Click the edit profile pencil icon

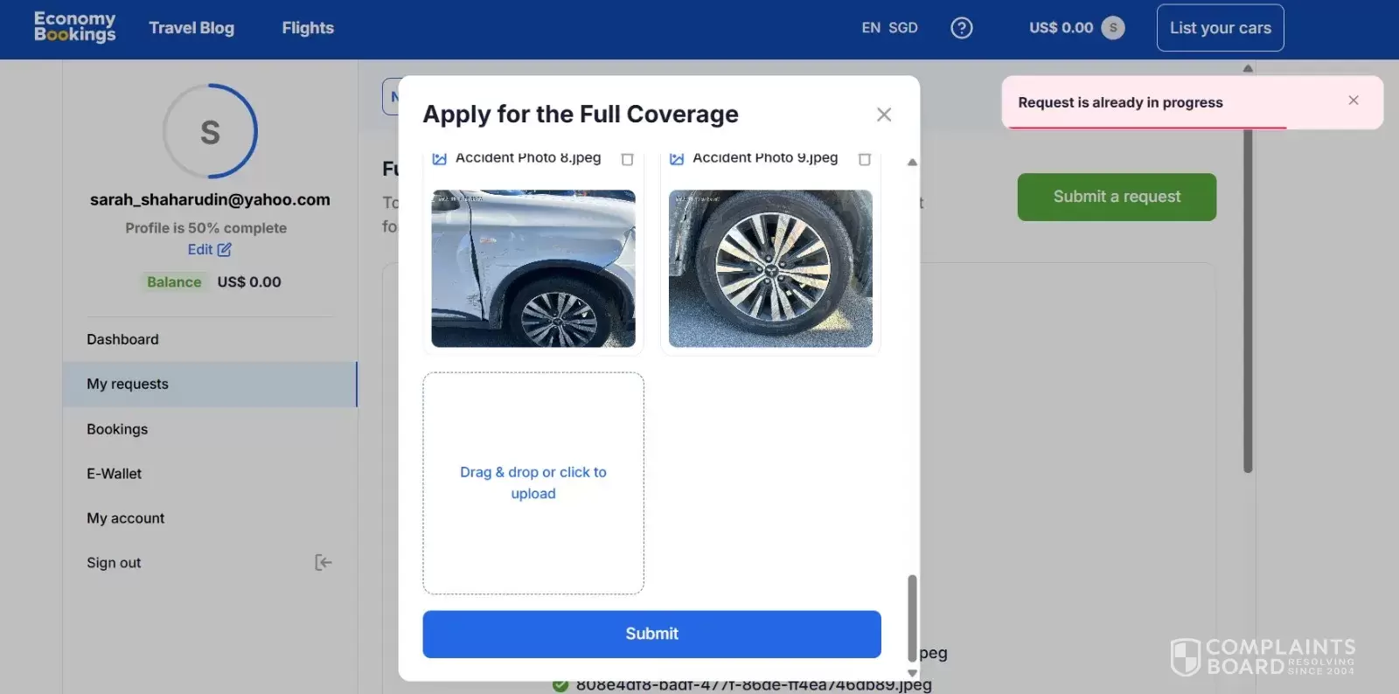[x=224, y=250]
